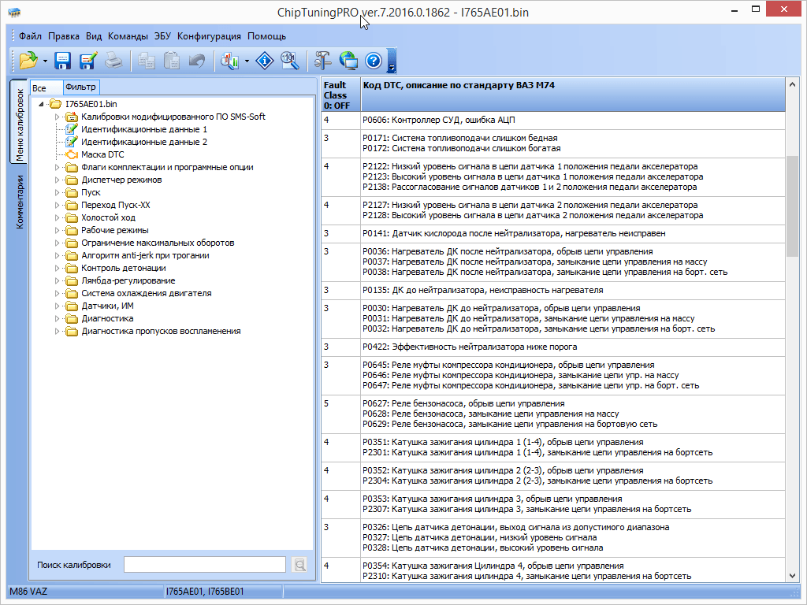Open the blue diamond info icon
The height and width of the screenshot is (605, 807).
266,61
